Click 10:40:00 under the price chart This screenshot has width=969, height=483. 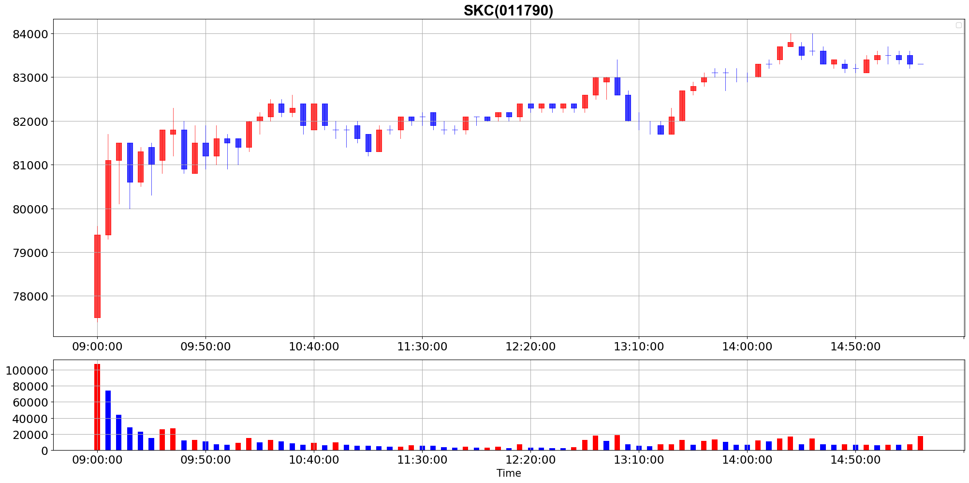(314, 347)
